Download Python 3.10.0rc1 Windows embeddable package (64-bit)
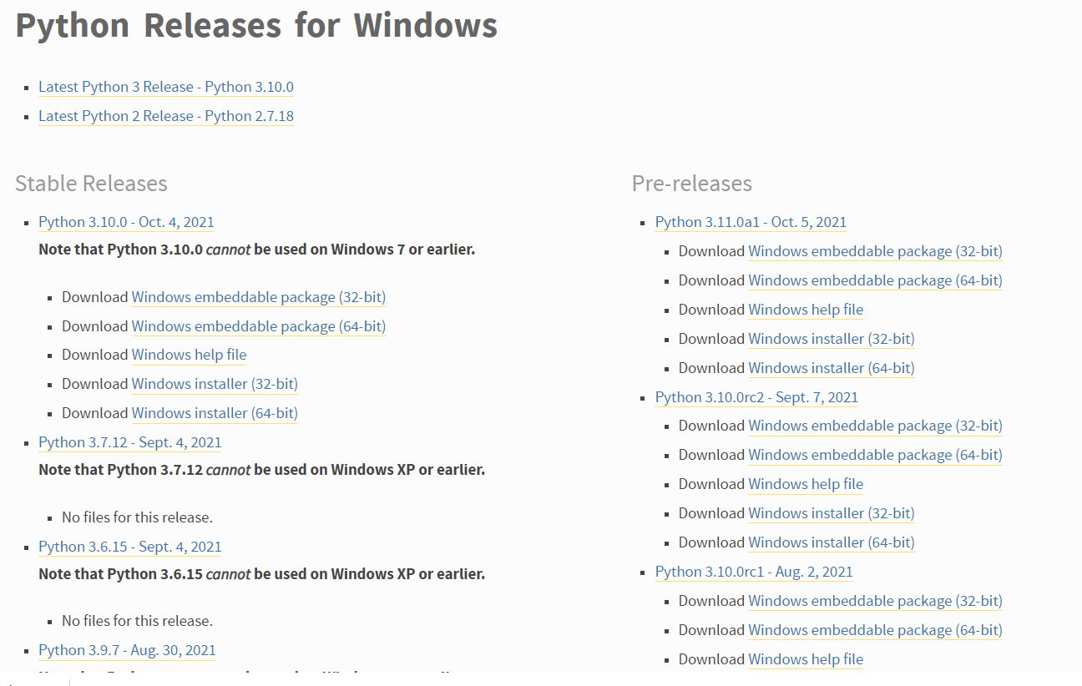 tap(875, 630)
